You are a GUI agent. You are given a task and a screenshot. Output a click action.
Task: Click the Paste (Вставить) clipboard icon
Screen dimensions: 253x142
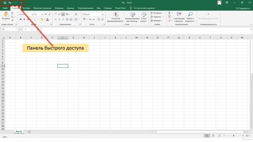pyautogui.click(x=6, y=15)
